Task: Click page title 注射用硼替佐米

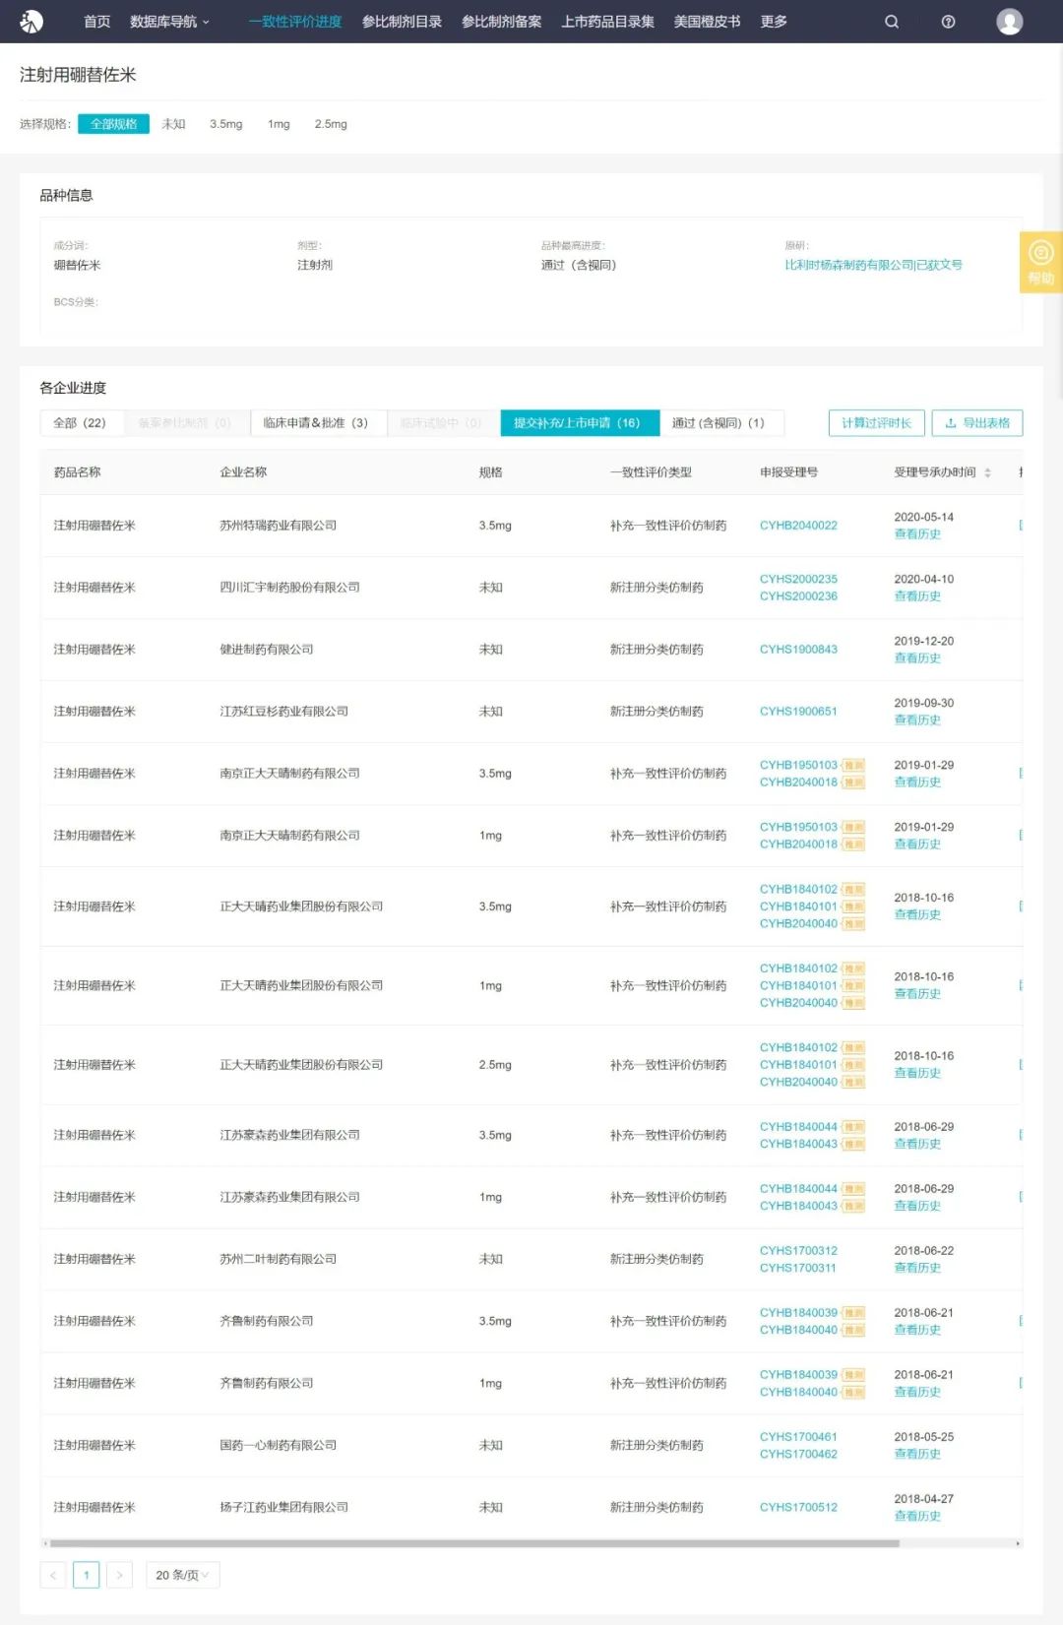Action: click(x=78, y=75)
